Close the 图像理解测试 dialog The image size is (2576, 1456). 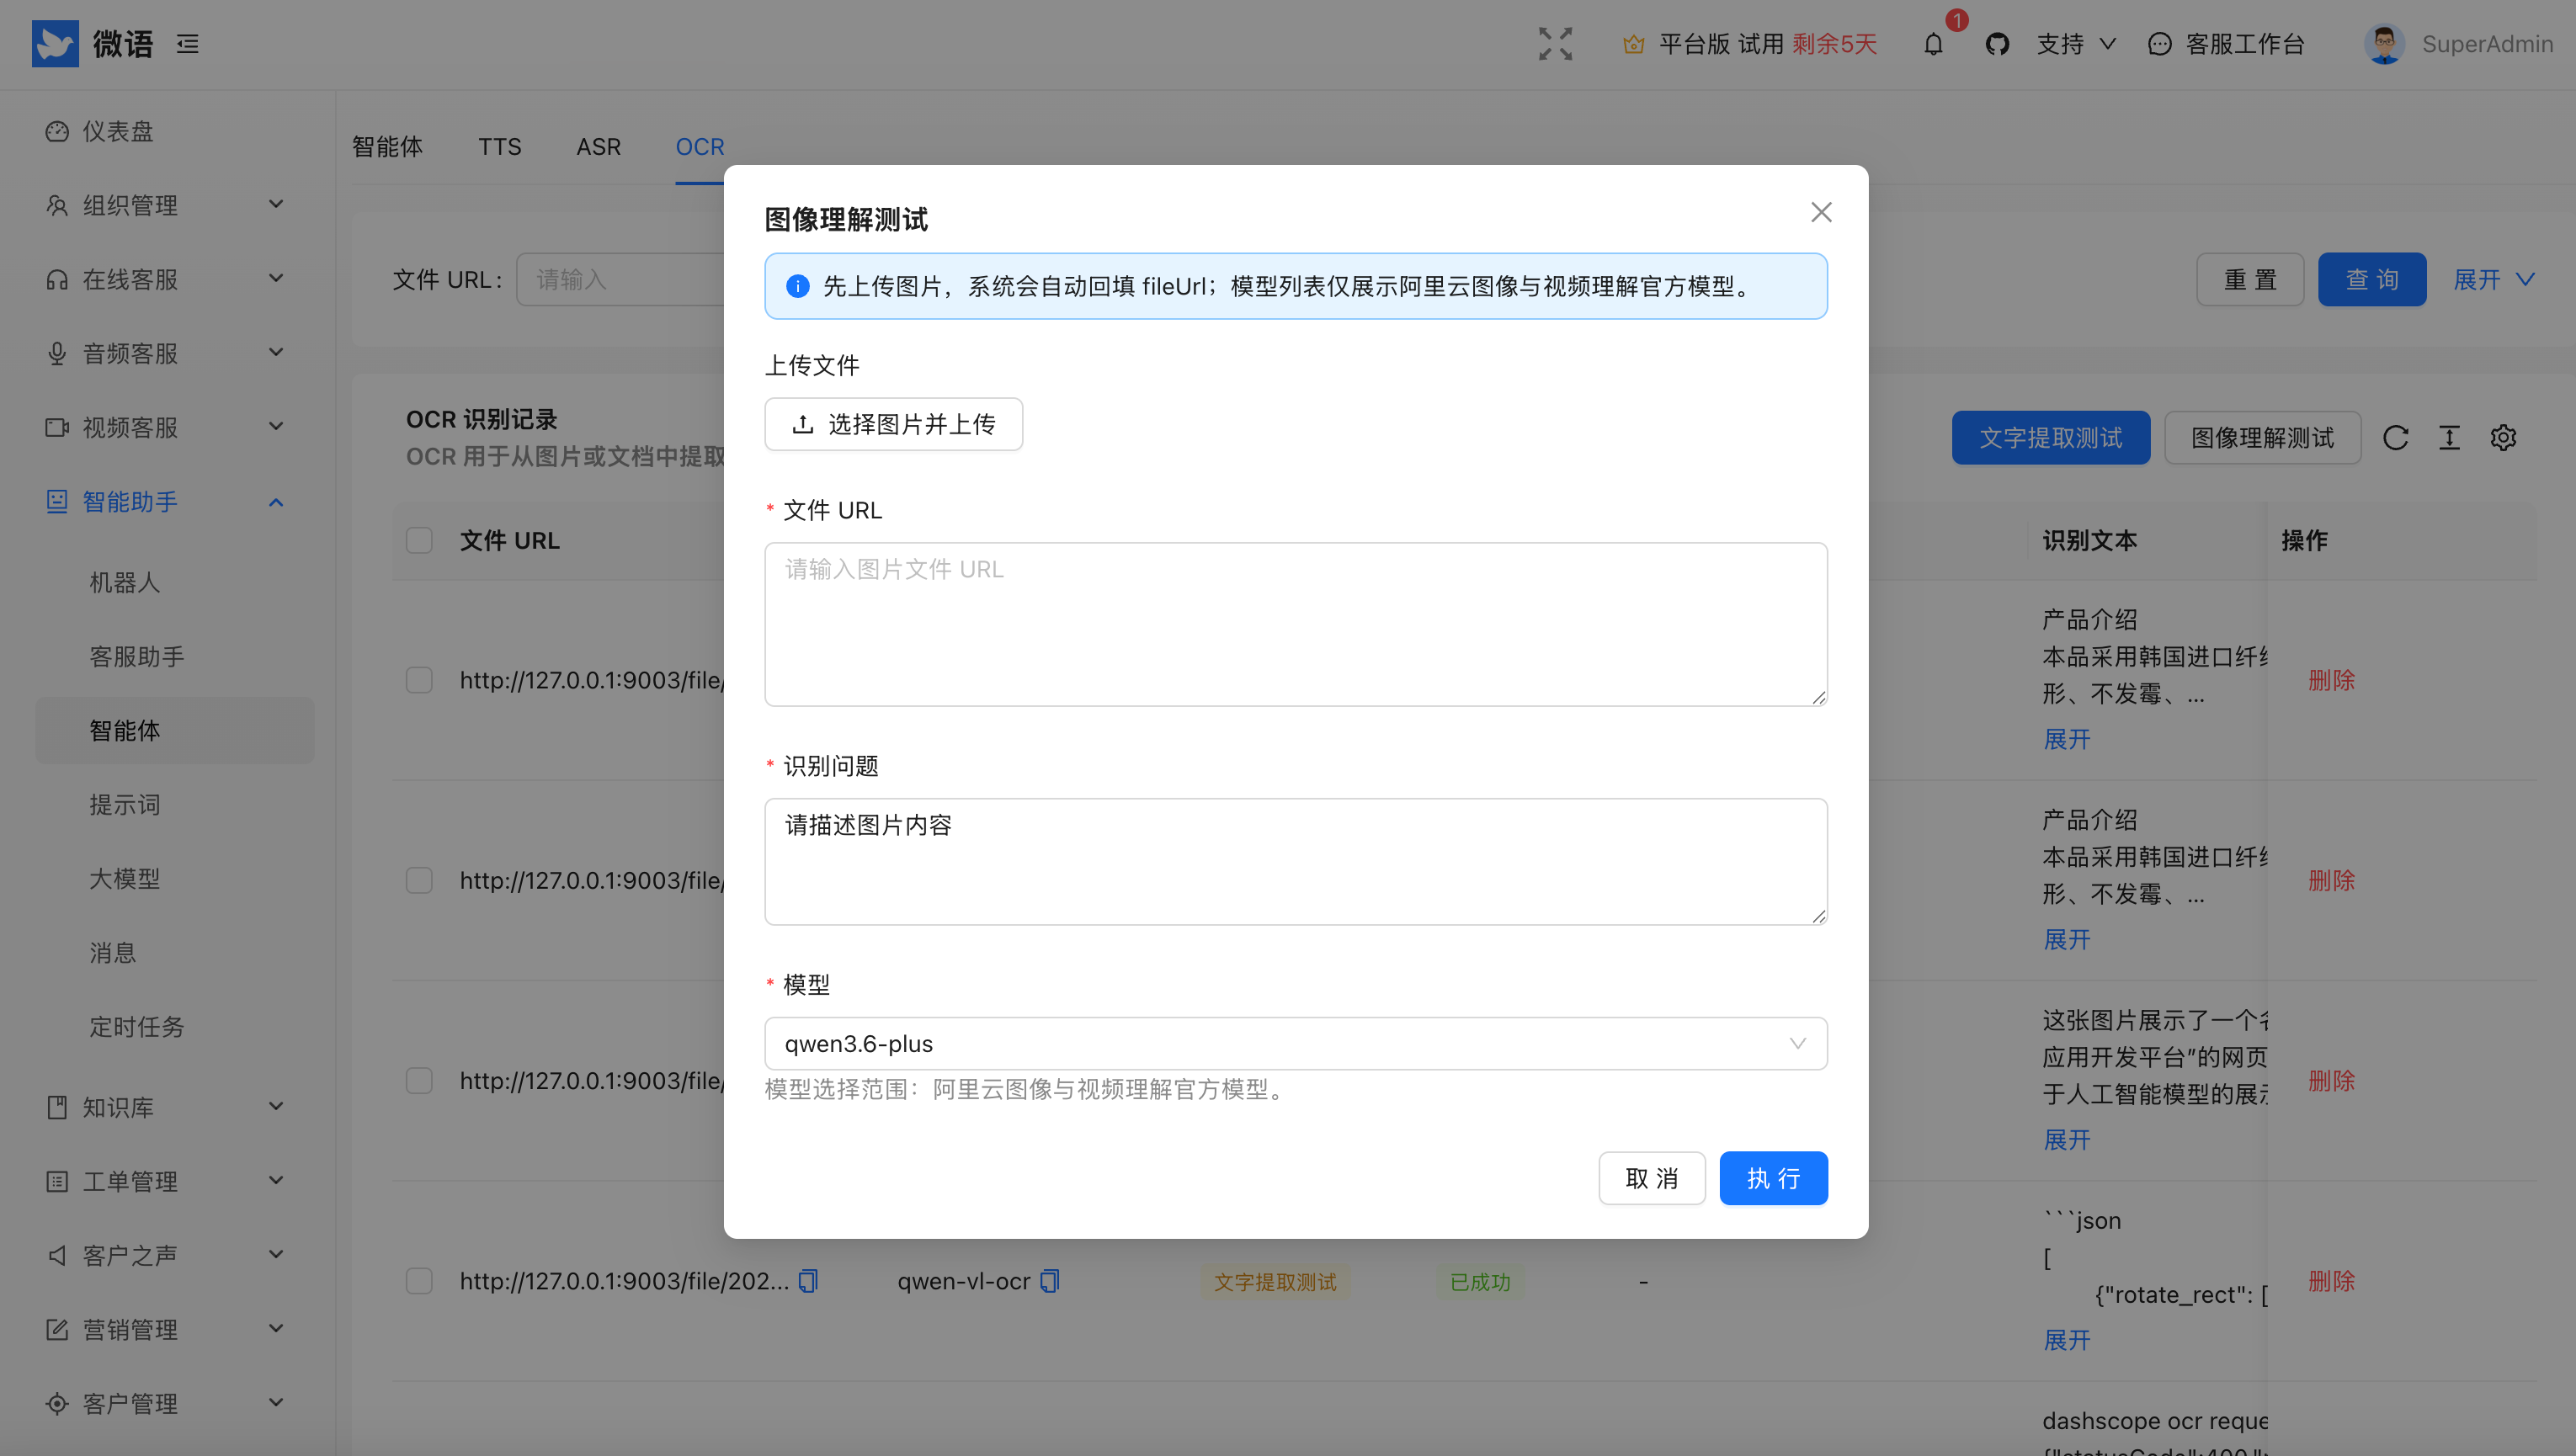click(1821, 212)
